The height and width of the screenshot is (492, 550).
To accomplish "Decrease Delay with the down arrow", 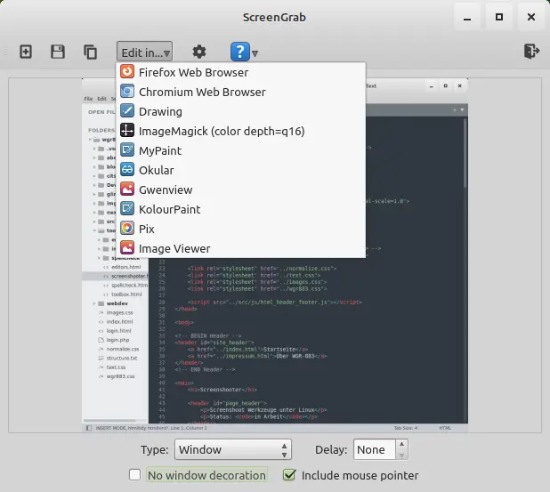I will coord(402,455).
